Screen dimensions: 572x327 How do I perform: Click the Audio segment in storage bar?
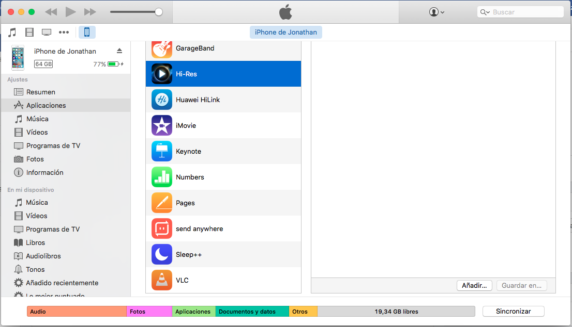[x=77, y=312]
